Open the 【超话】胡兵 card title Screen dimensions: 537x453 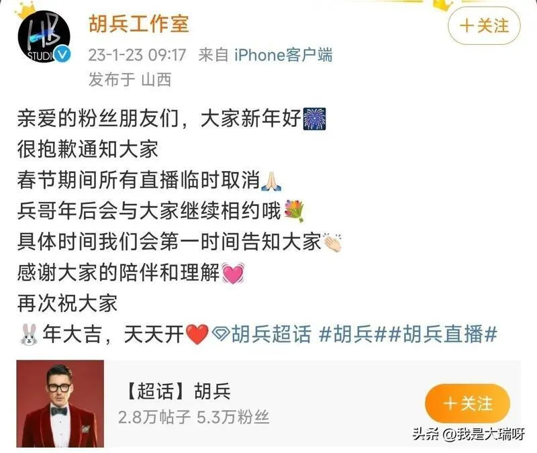pos(177,391)
